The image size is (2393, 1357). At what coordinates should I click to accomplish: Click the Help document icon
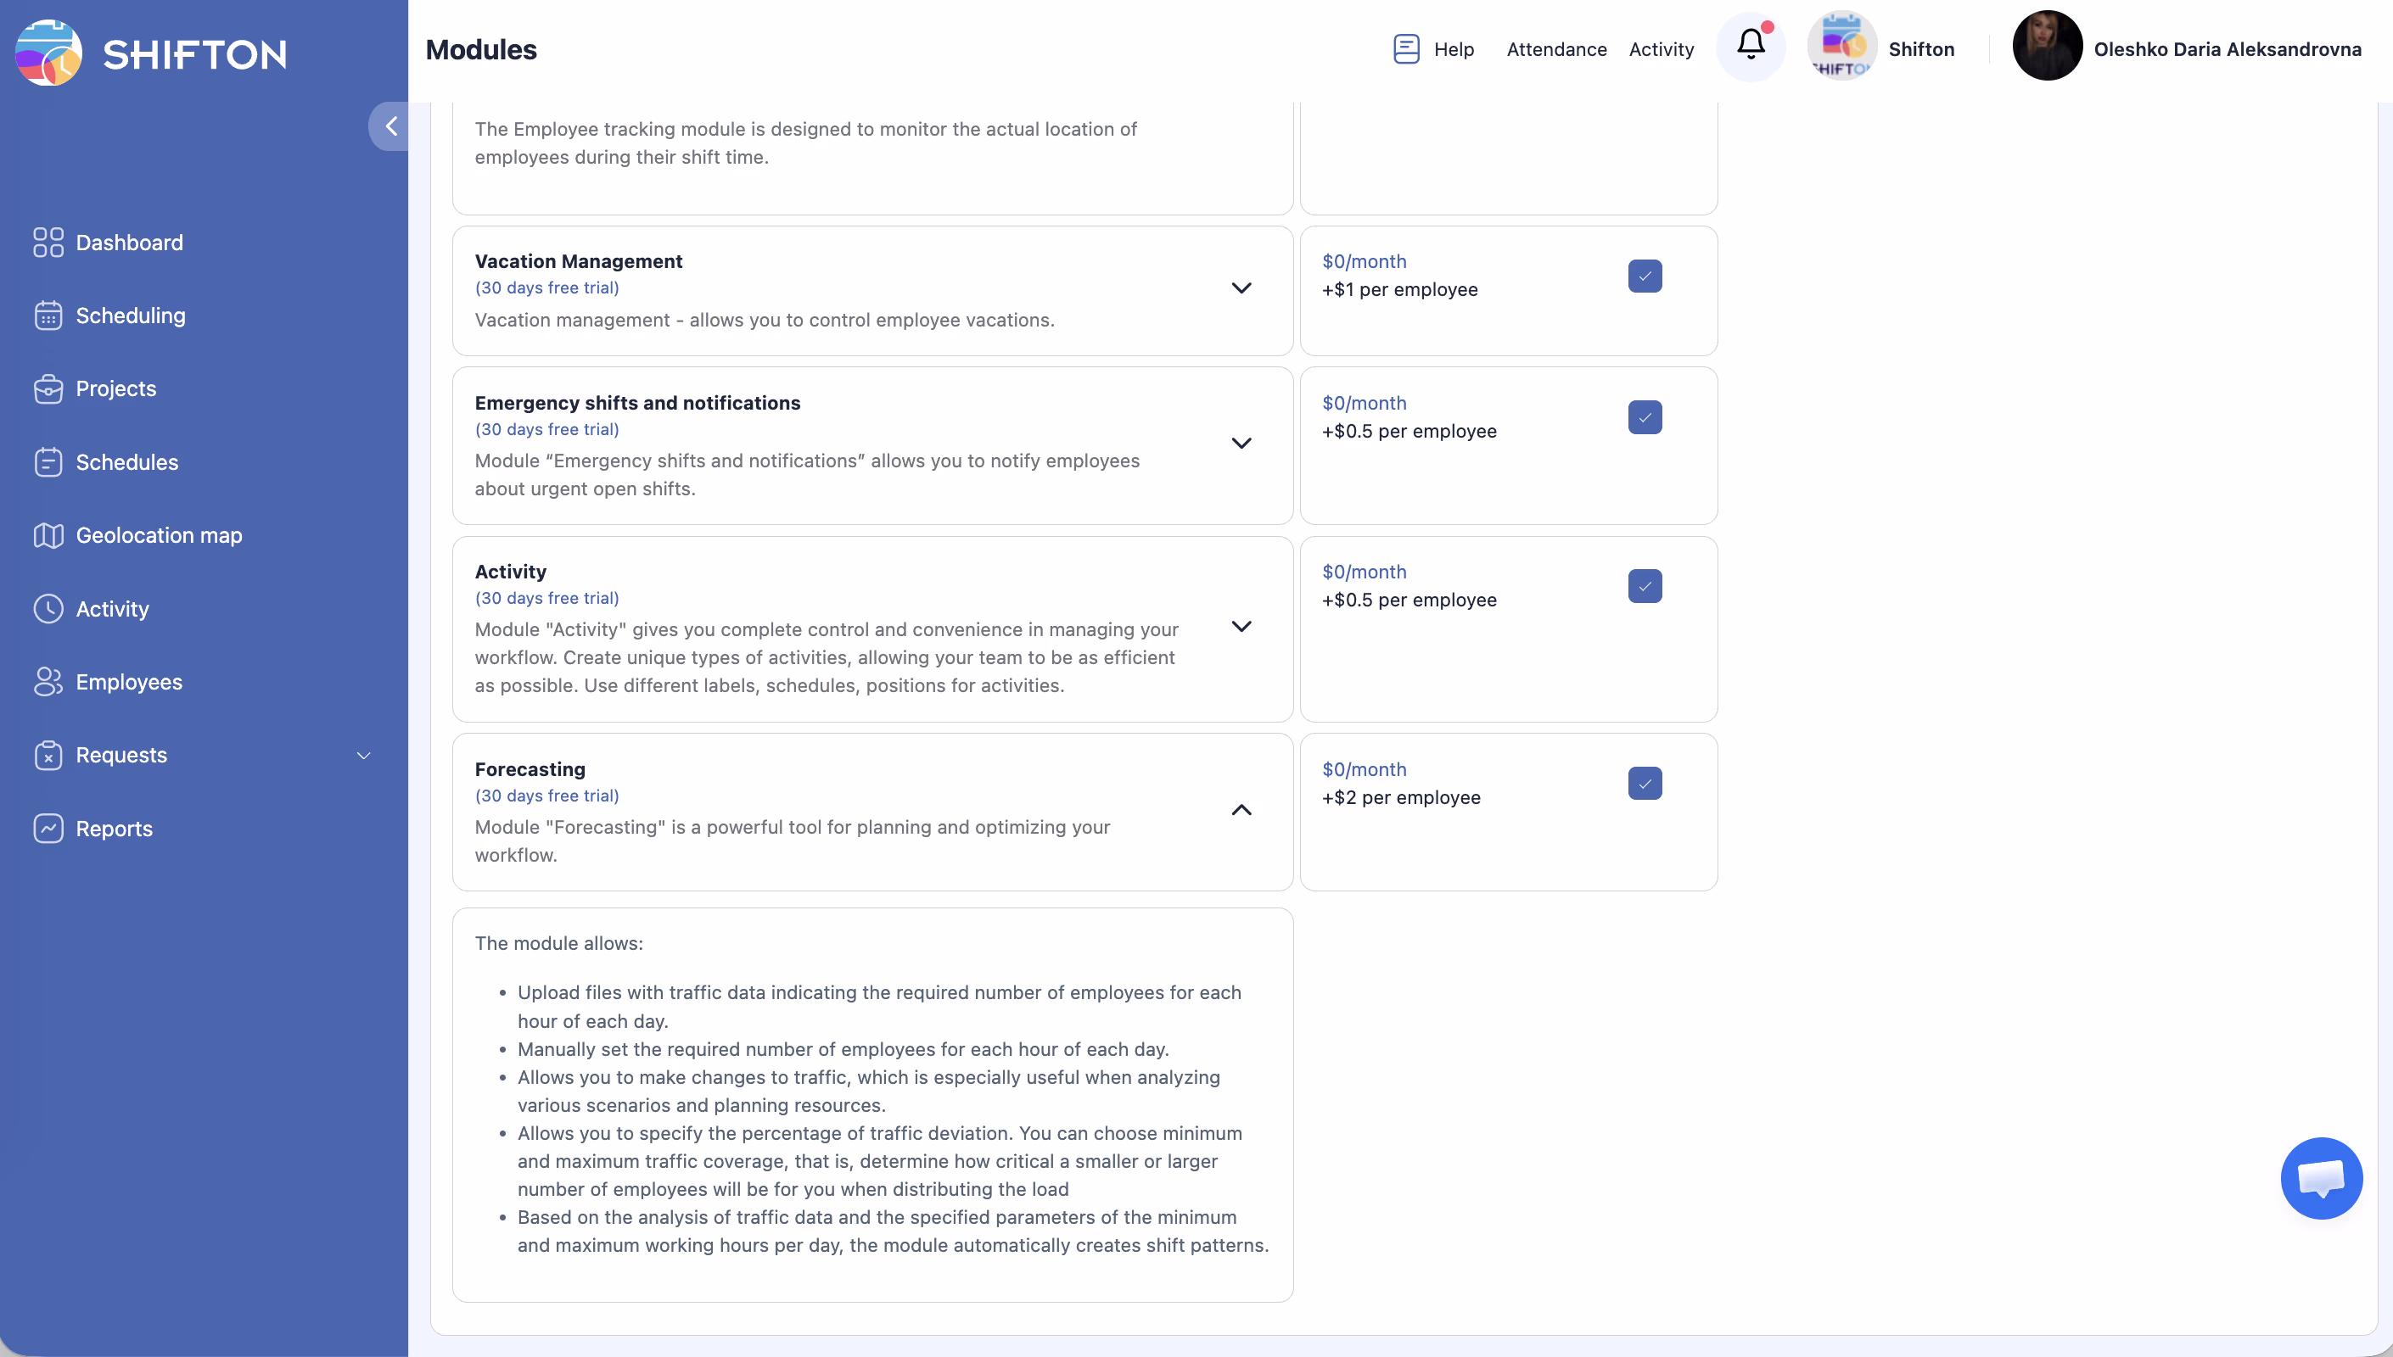tap(1406, 48)
